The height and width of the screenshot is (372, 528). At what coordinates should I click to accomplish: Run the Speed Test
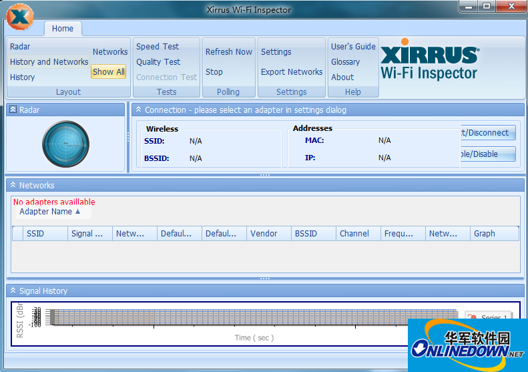[x=158, y=47]
